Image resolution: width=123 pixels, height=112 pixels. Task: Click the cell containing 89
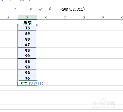pyautogui.click(x=27, y=33)
